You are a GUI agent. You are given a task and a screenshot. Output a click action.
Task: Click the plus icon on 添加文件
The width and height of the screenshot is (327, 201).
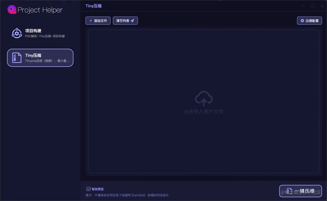[91, 21]
